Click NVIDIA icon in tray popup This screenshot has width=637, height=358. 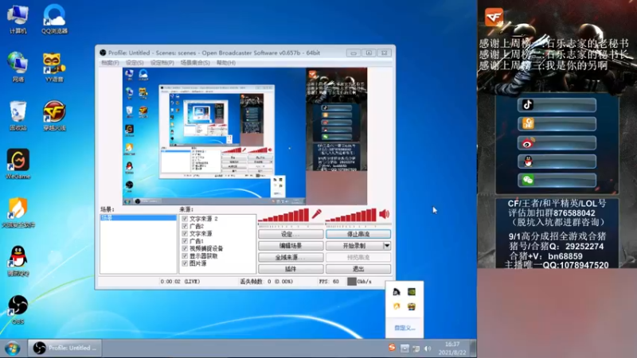point(412,291)
